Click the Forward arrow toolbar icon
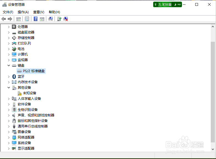This screenshot has height=159, width=216. 10,19
